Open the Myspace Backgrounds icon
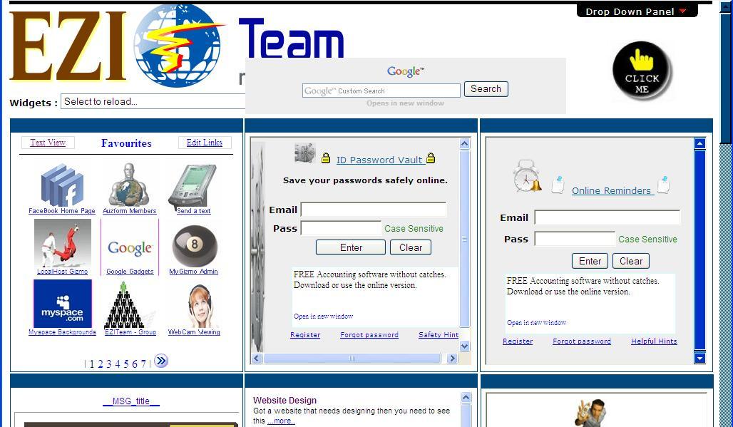The height and width of the screenshot is (427, 733). [x=63, y=304]
